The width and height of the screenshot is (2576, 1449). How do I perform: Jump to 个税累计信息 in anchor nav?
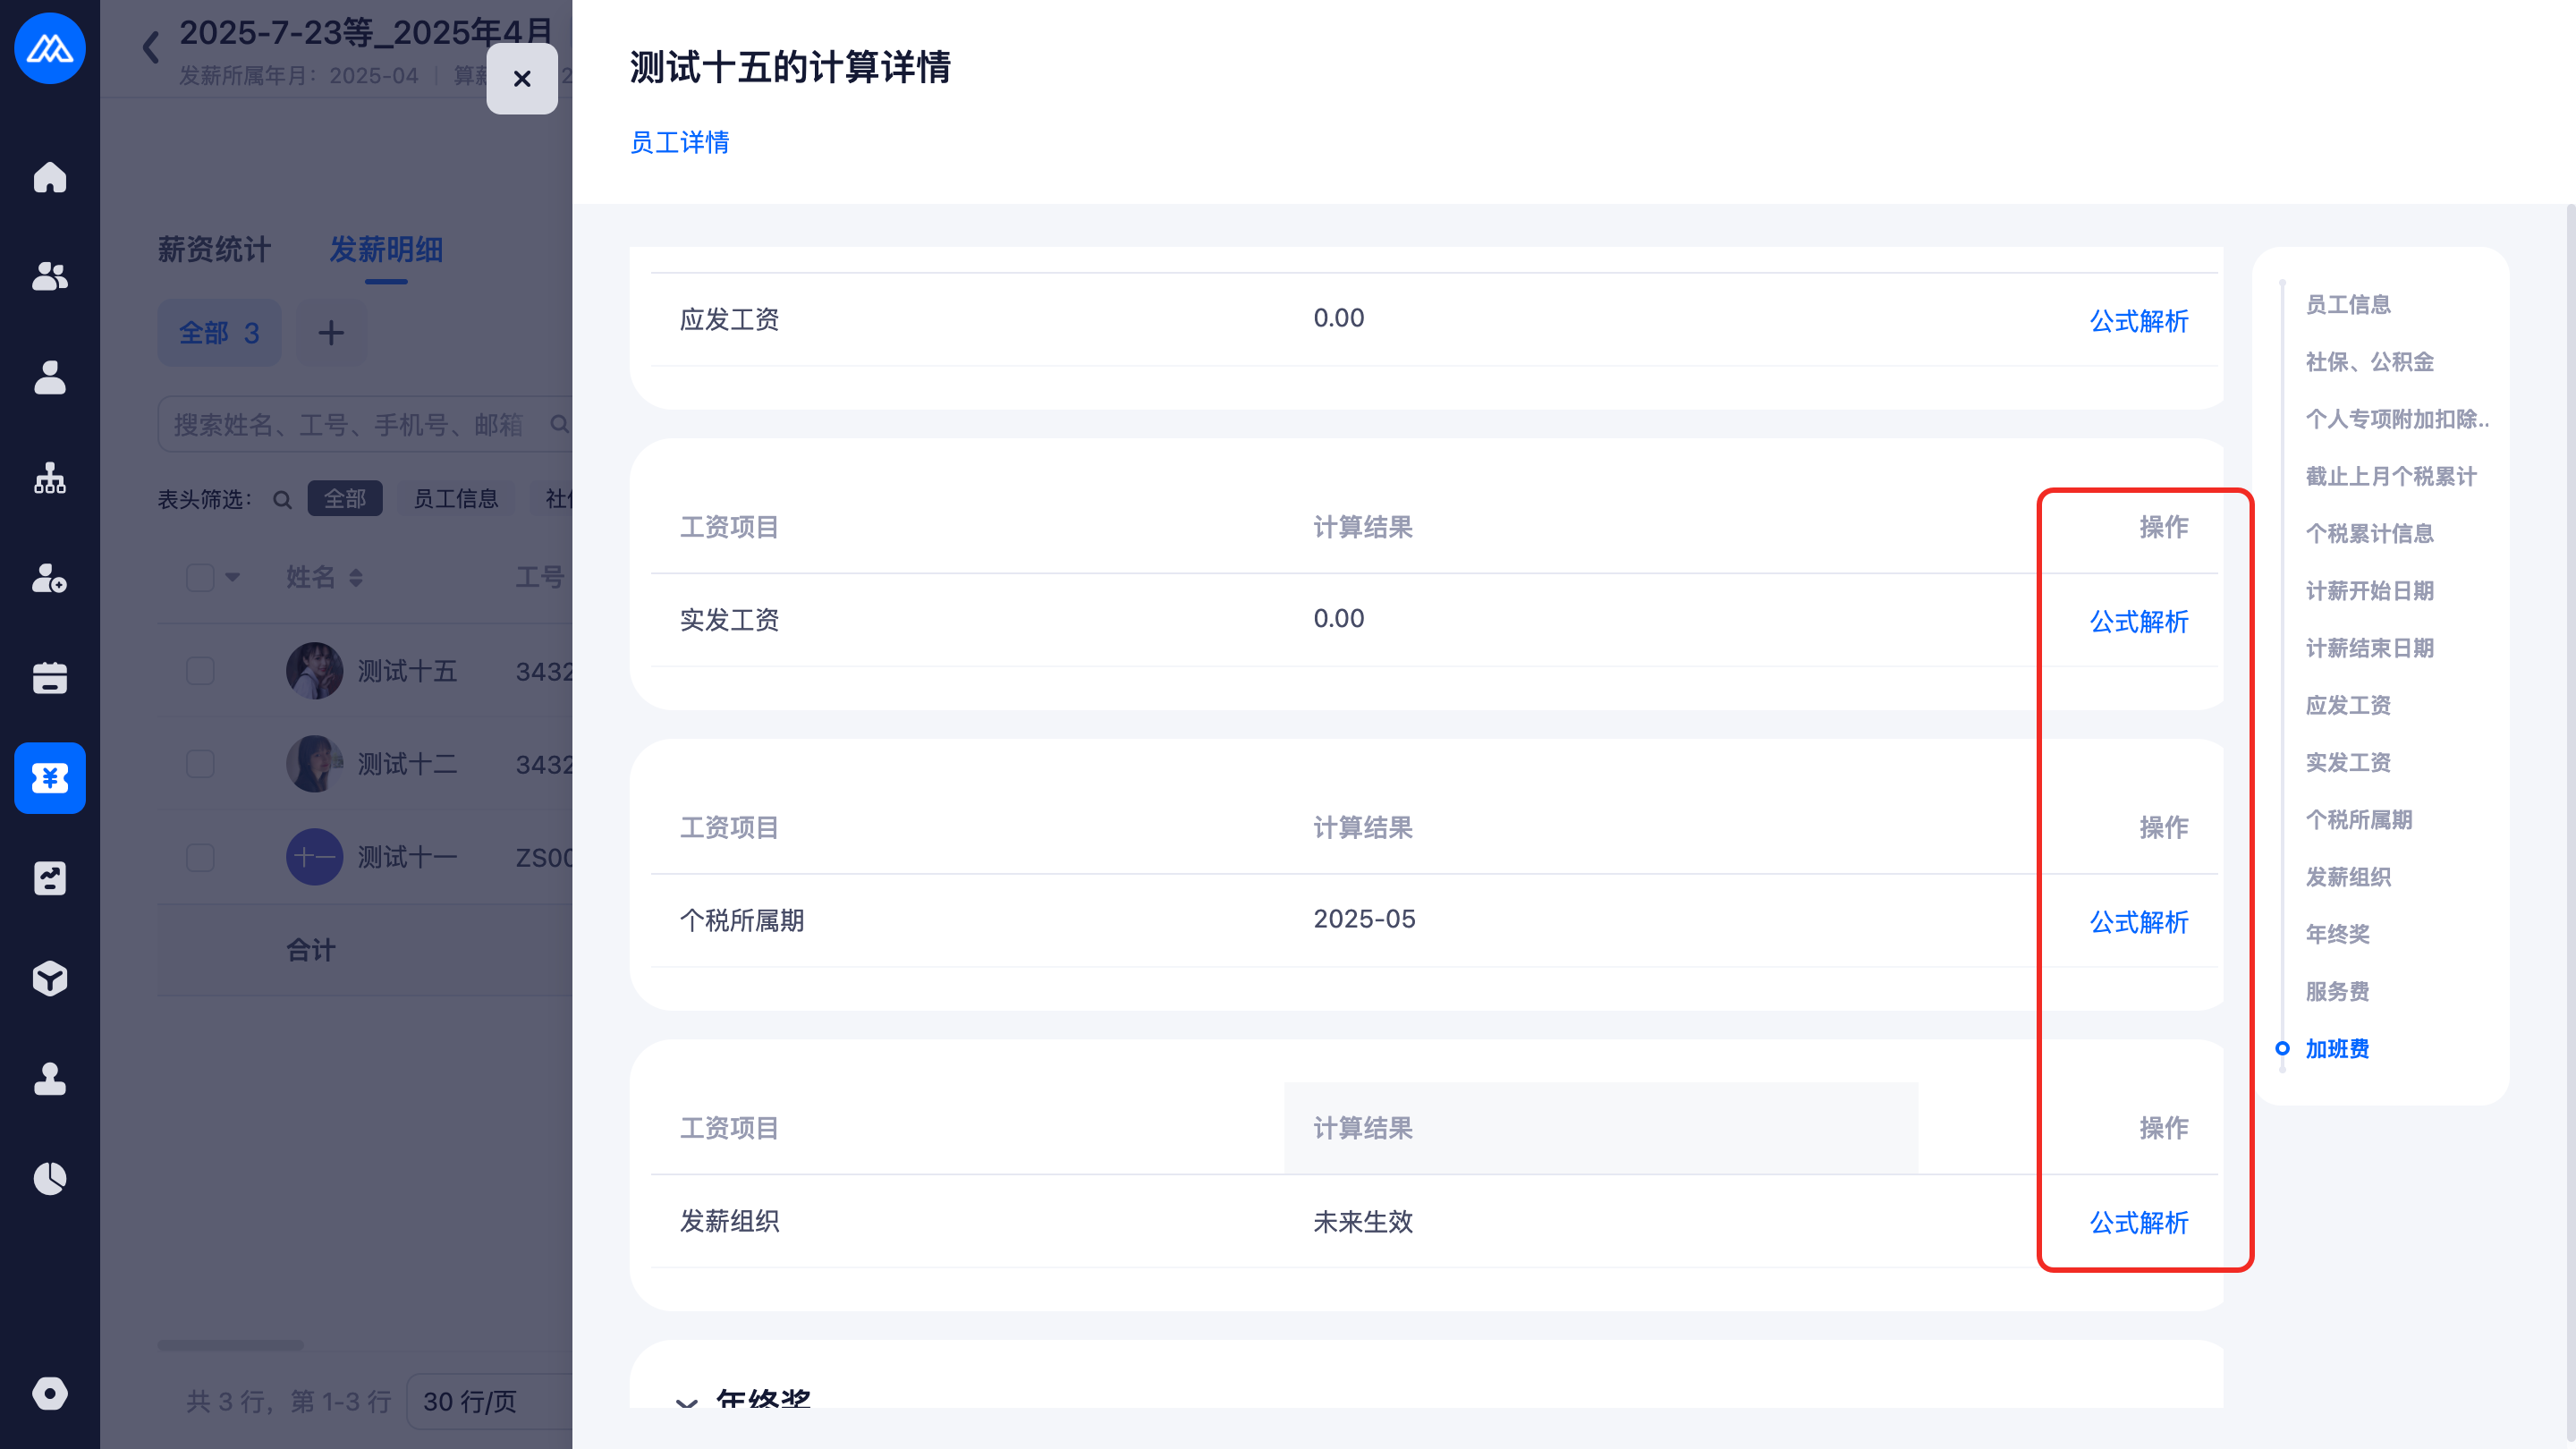2370,533
